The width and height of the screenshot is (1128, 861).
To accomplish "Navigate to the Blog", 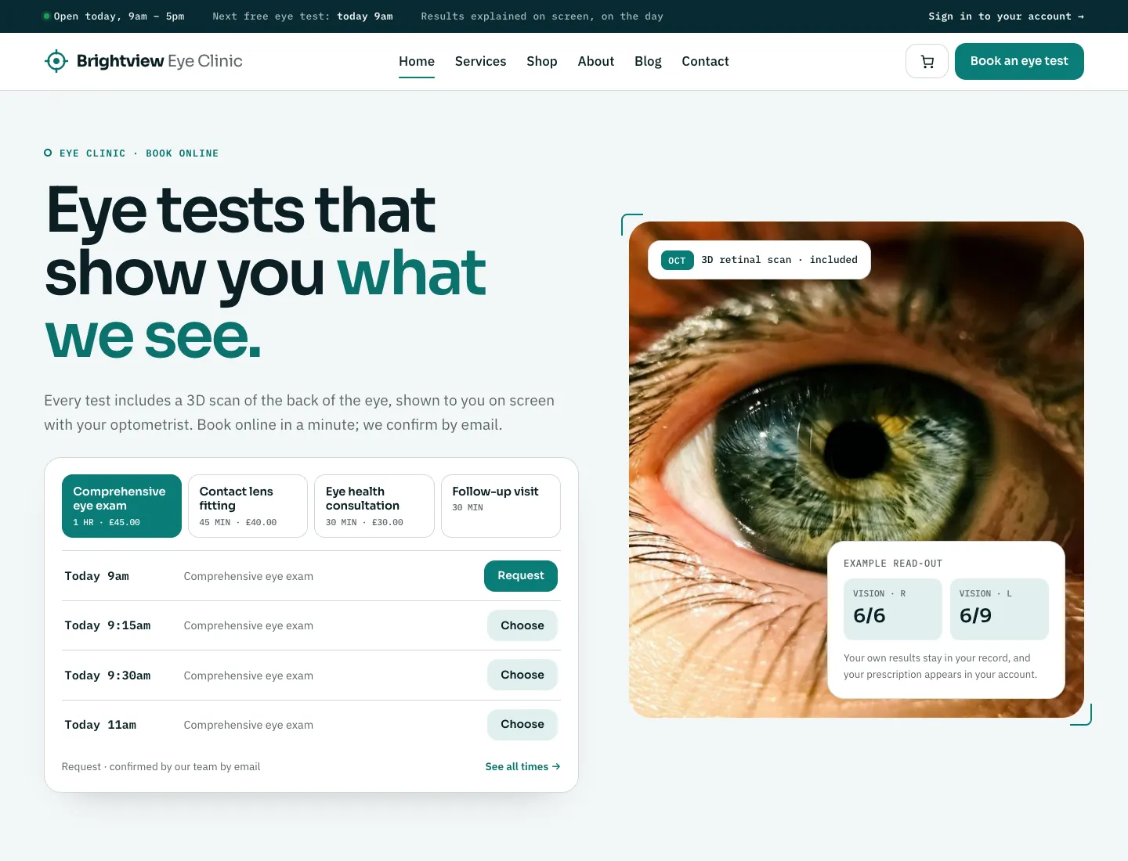I will click(648, 61).
